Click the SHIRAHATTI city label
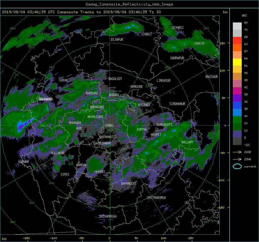This screenshot has width=259, height=242. [108, 137]
